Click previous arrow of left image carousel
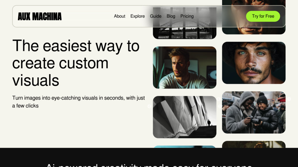298x167 pixels. pos(149,106)
